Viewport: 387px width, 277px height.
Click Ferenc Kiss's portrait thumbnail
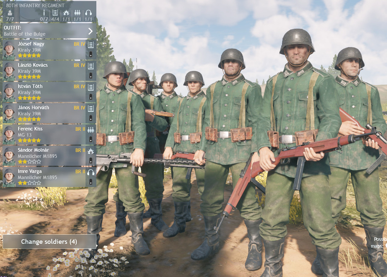pyautogui.click(x=9, y=135)
